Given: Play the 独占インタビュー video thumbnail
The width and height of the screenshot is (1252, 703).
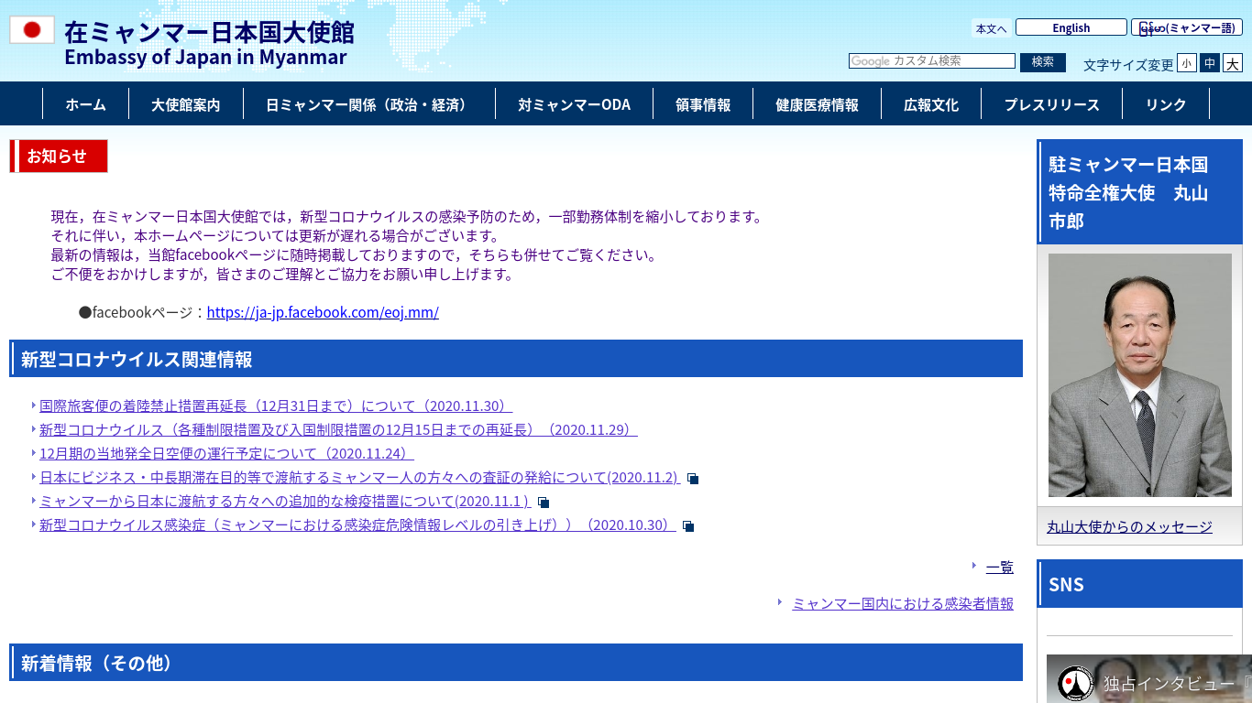Looking at the screenshot, I should pyautogui.click(x=1149, y=678).
